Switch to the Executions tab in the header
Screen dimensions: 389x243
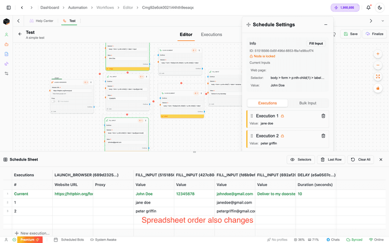[x=212, y=35]
